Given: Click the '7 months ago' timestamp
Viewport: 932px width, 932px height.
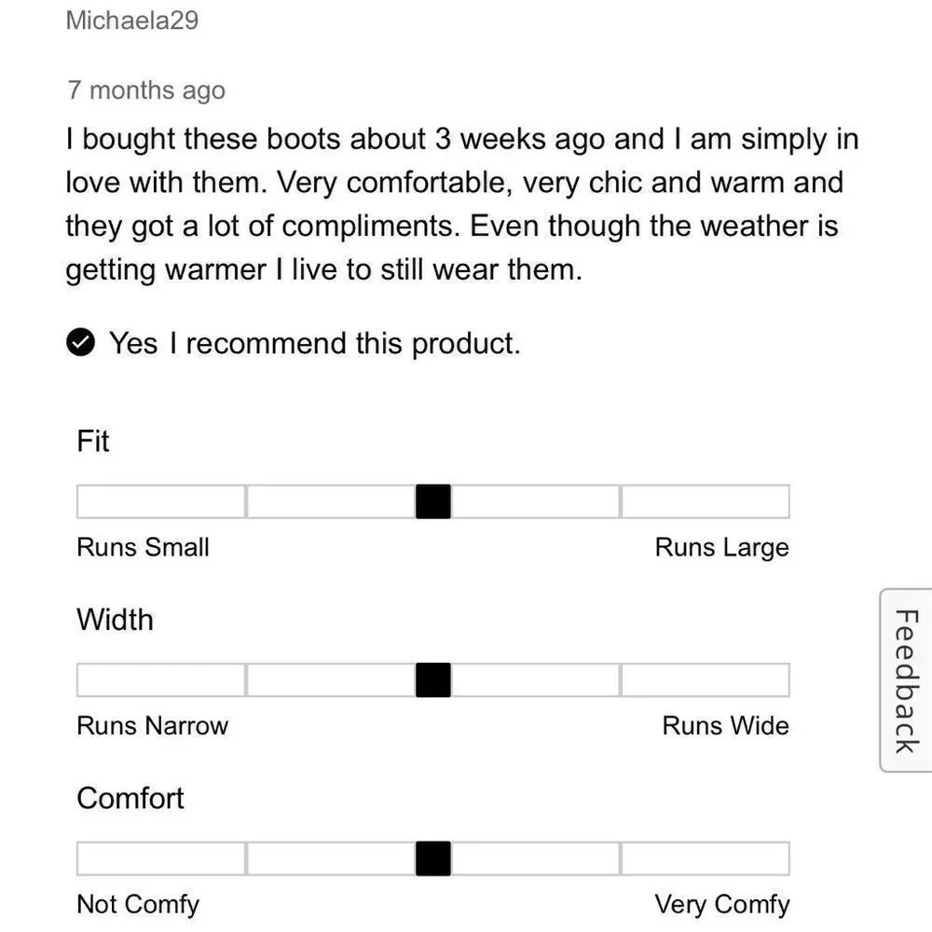Looking at the screenshot, I should 146,90.
